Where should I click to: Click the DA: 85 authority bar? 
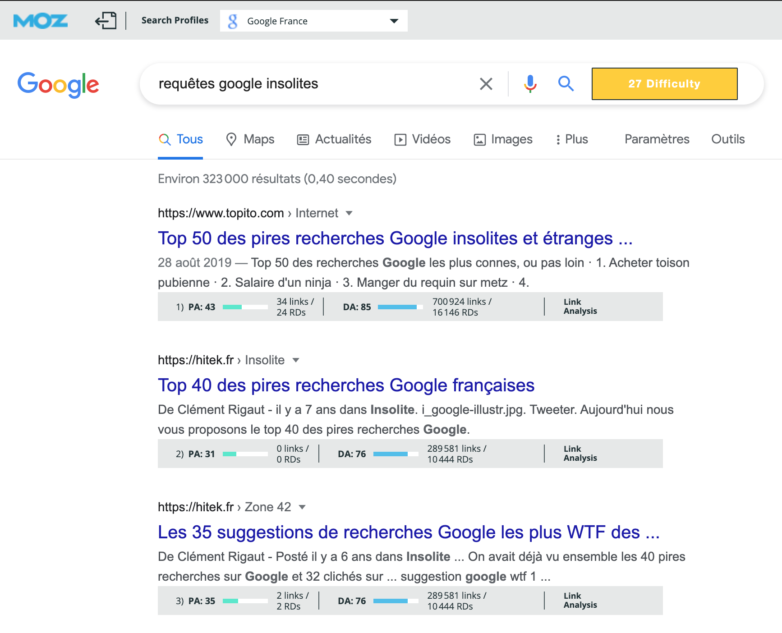400,307
